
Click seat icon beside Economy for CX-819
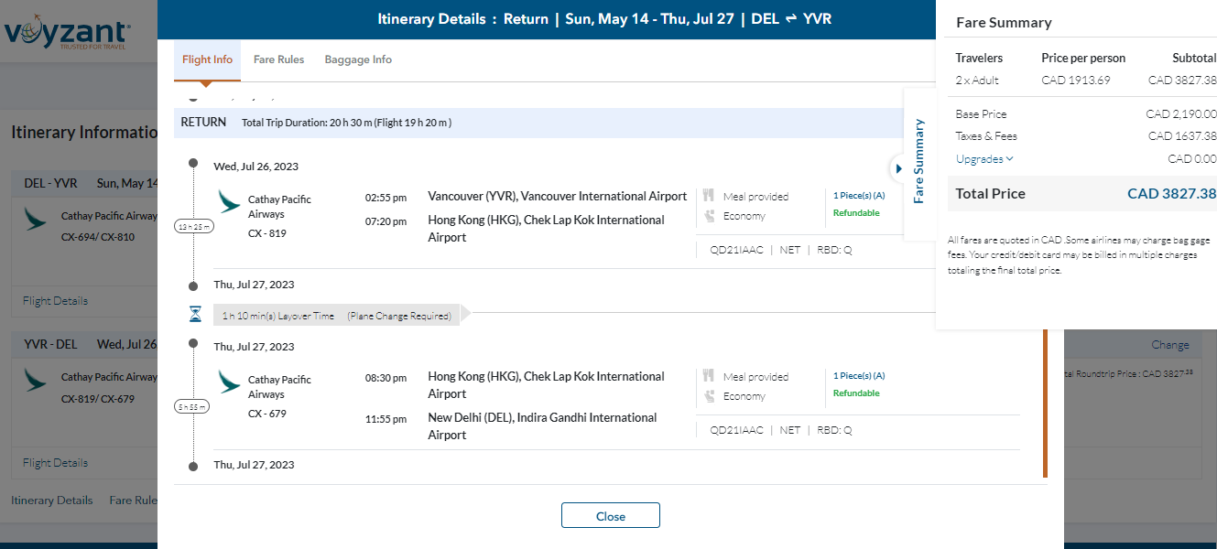coord(709,217)
